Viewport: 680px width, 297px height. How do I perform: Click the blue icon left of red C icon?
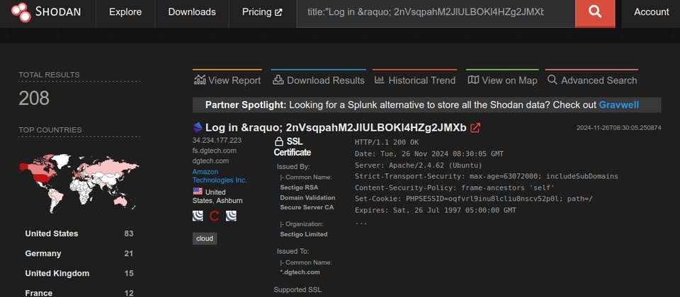pos(198,216)
